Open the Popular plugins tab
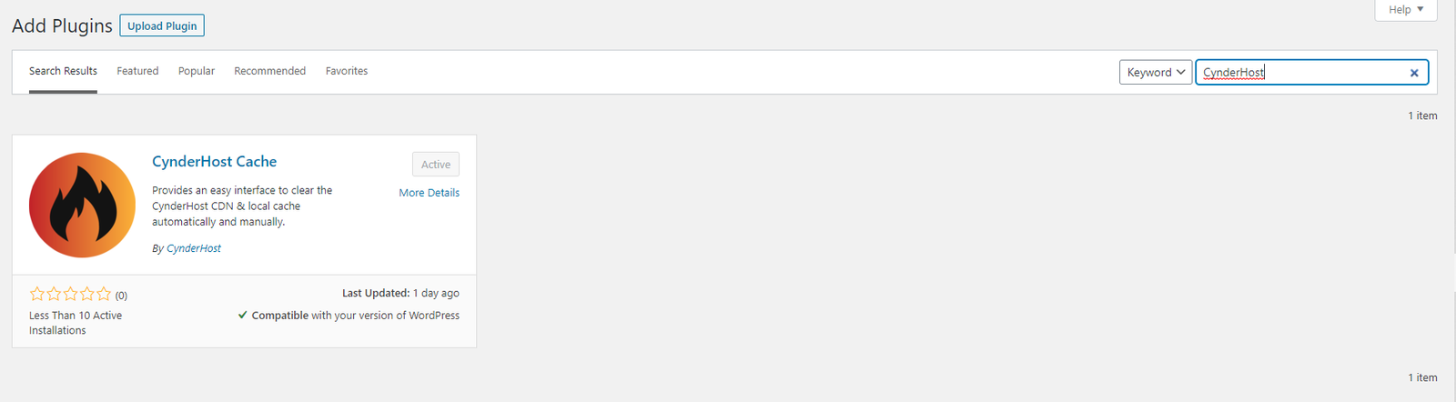Image resolution: width=1456 pixels, height=402 pixels. click(197, 71)
